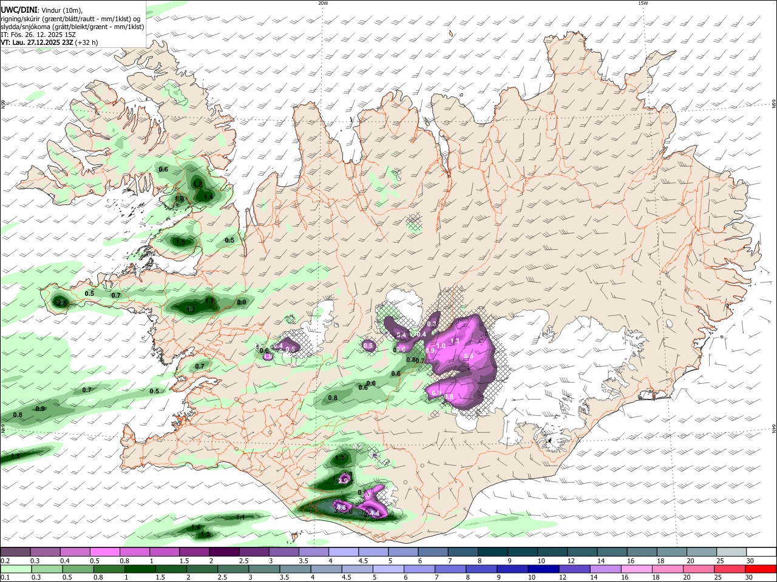Click the '0.1' label starting the lower colour scale
This screenshot has height=582, width=777.
pyautogui.click(x=5, y=577)
